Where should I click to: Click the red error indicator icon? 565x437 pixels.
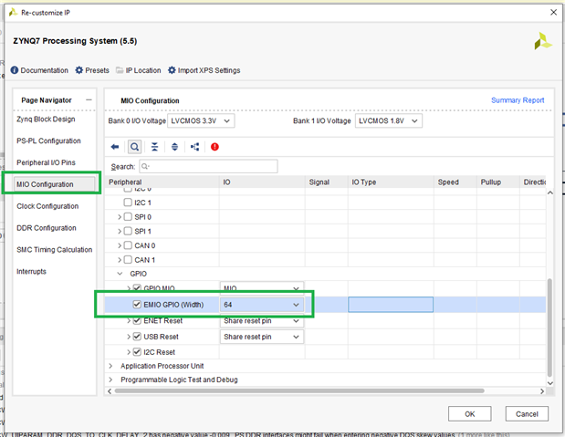(214, 146)
